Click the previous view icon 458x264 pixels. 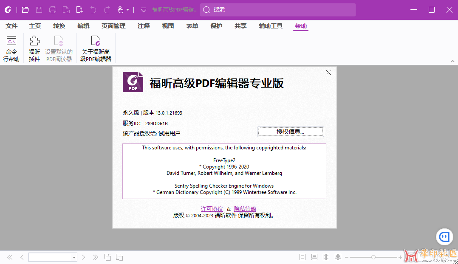[x=107, y=257]
